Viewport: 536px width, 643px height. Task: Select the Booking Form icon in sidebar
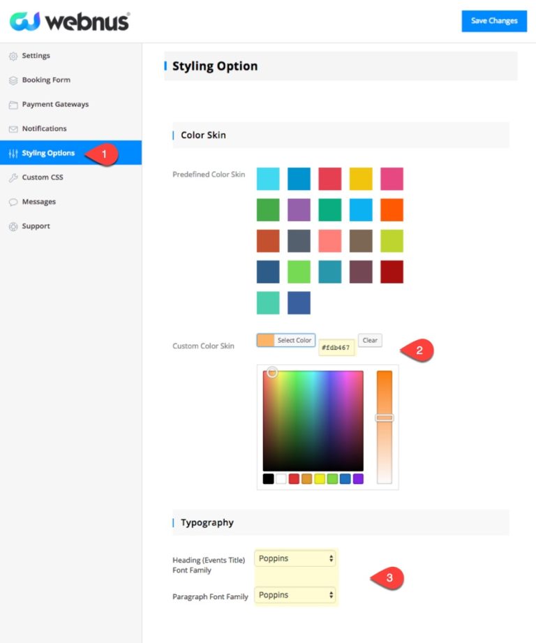click(13, 80)
